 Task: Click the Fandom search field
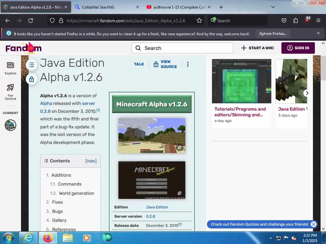coord(182,48)
